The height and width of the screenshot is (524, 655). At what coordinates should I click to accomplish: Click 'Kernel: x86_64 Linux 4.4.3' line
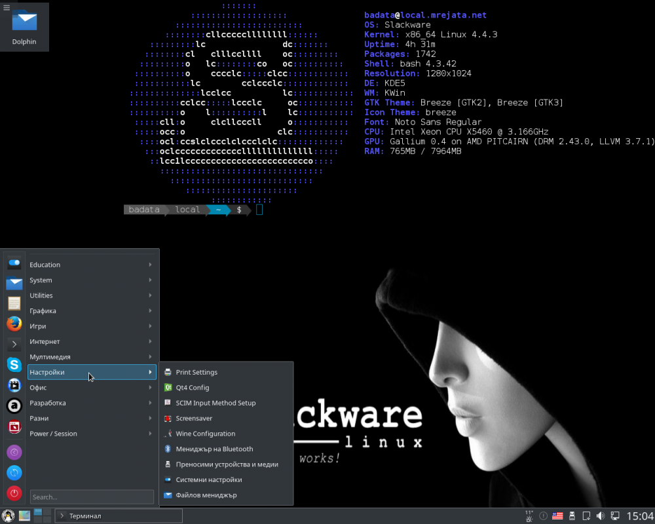pos(431,35)
